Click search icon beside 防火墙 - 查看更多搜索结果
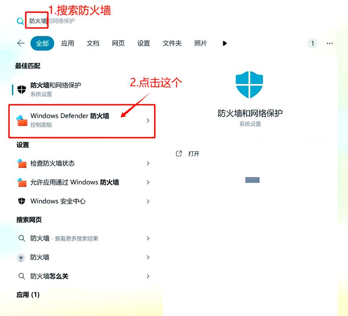Screen dimensions: 348x316 coord(22,239)
